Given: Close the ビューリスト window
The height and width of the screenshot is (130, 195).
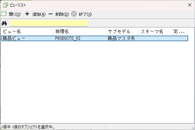Looking at the screenshot, I should (190, 5).
